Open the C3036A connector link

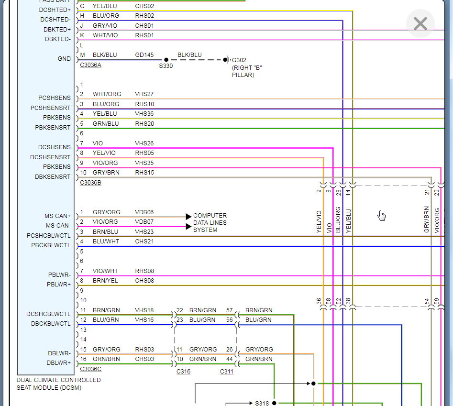pyautogui.click(x=90, y=65)
